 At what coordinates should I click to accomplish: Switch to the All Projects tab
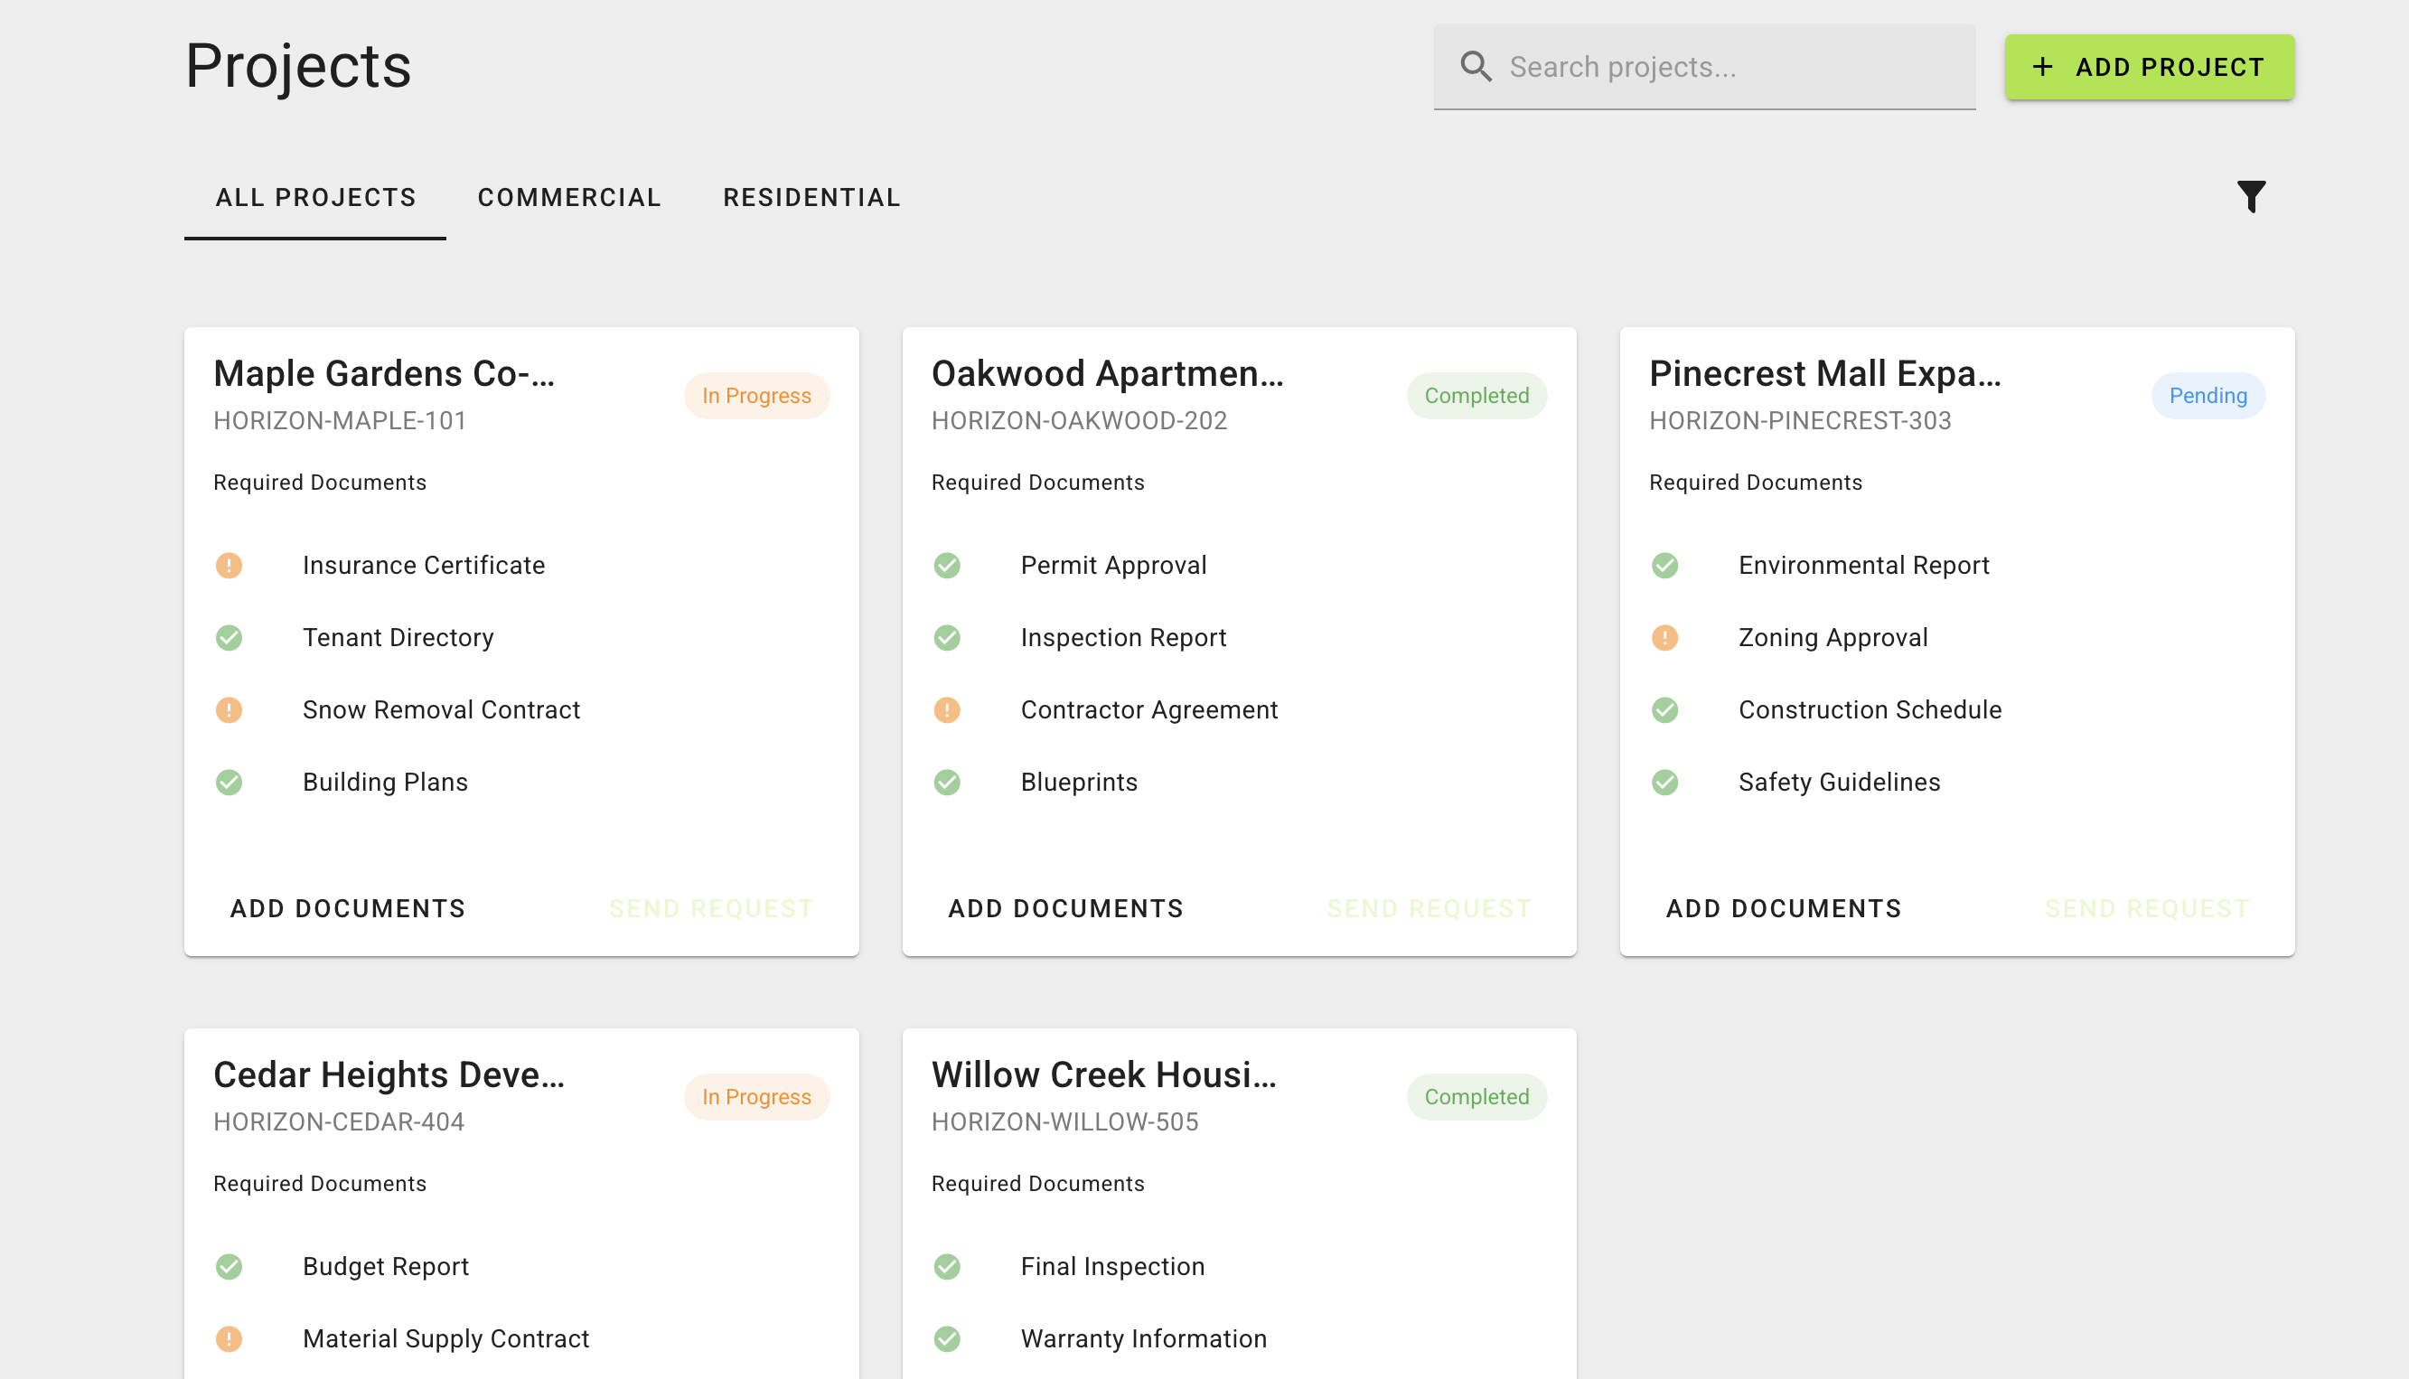[x=315, y=197]
